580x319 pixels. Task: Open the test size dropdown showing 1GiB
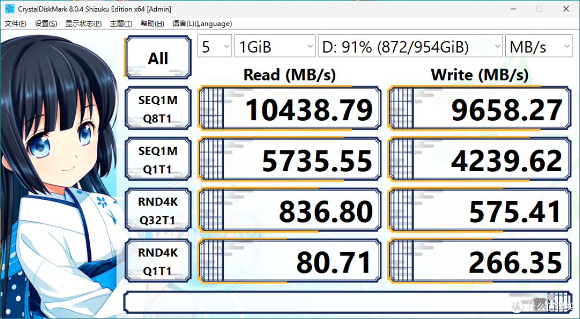pos(275,46)
